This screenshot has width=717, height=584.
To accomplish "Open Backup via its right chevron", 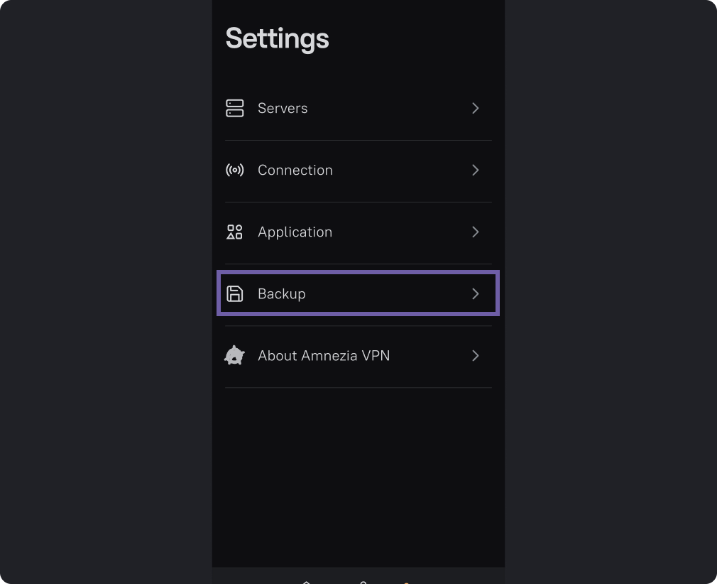I will (476, 293).
